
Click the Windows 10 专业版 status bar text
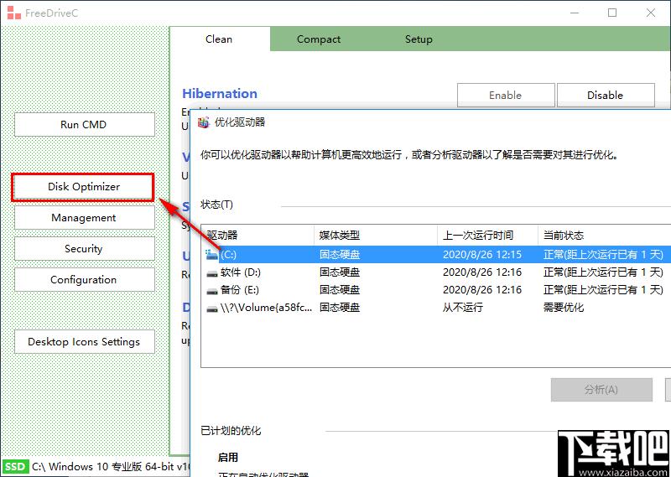[x=111, y=466]
